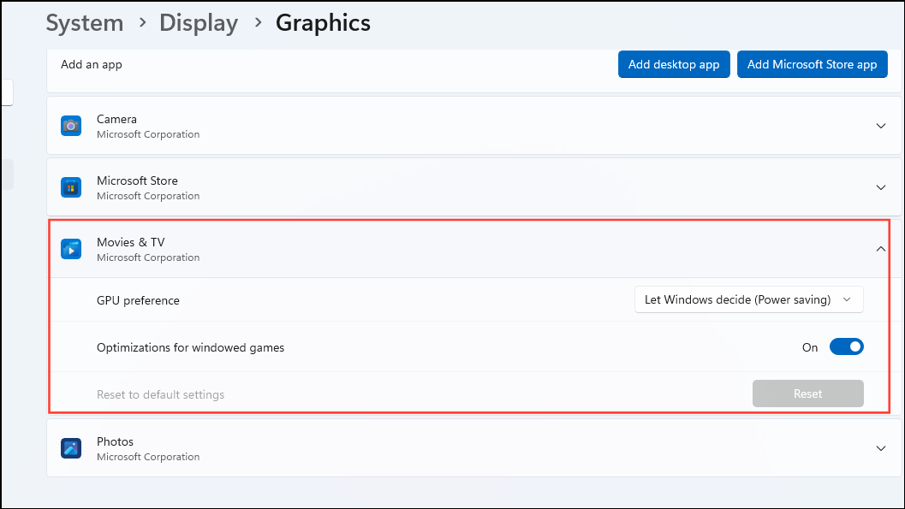Viewport: 905px width, 509px height.
Task: Click the Photos app icon
Action: [70, 447]
